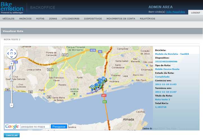Zoom in with the map plus button
The width and height of the screenshot is (203, 140).
click(x=12, y=63)
